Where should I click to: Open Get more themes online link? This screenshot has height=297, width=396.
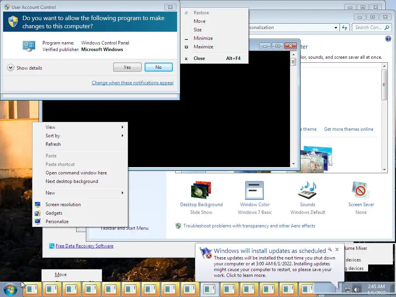[348, 129]
